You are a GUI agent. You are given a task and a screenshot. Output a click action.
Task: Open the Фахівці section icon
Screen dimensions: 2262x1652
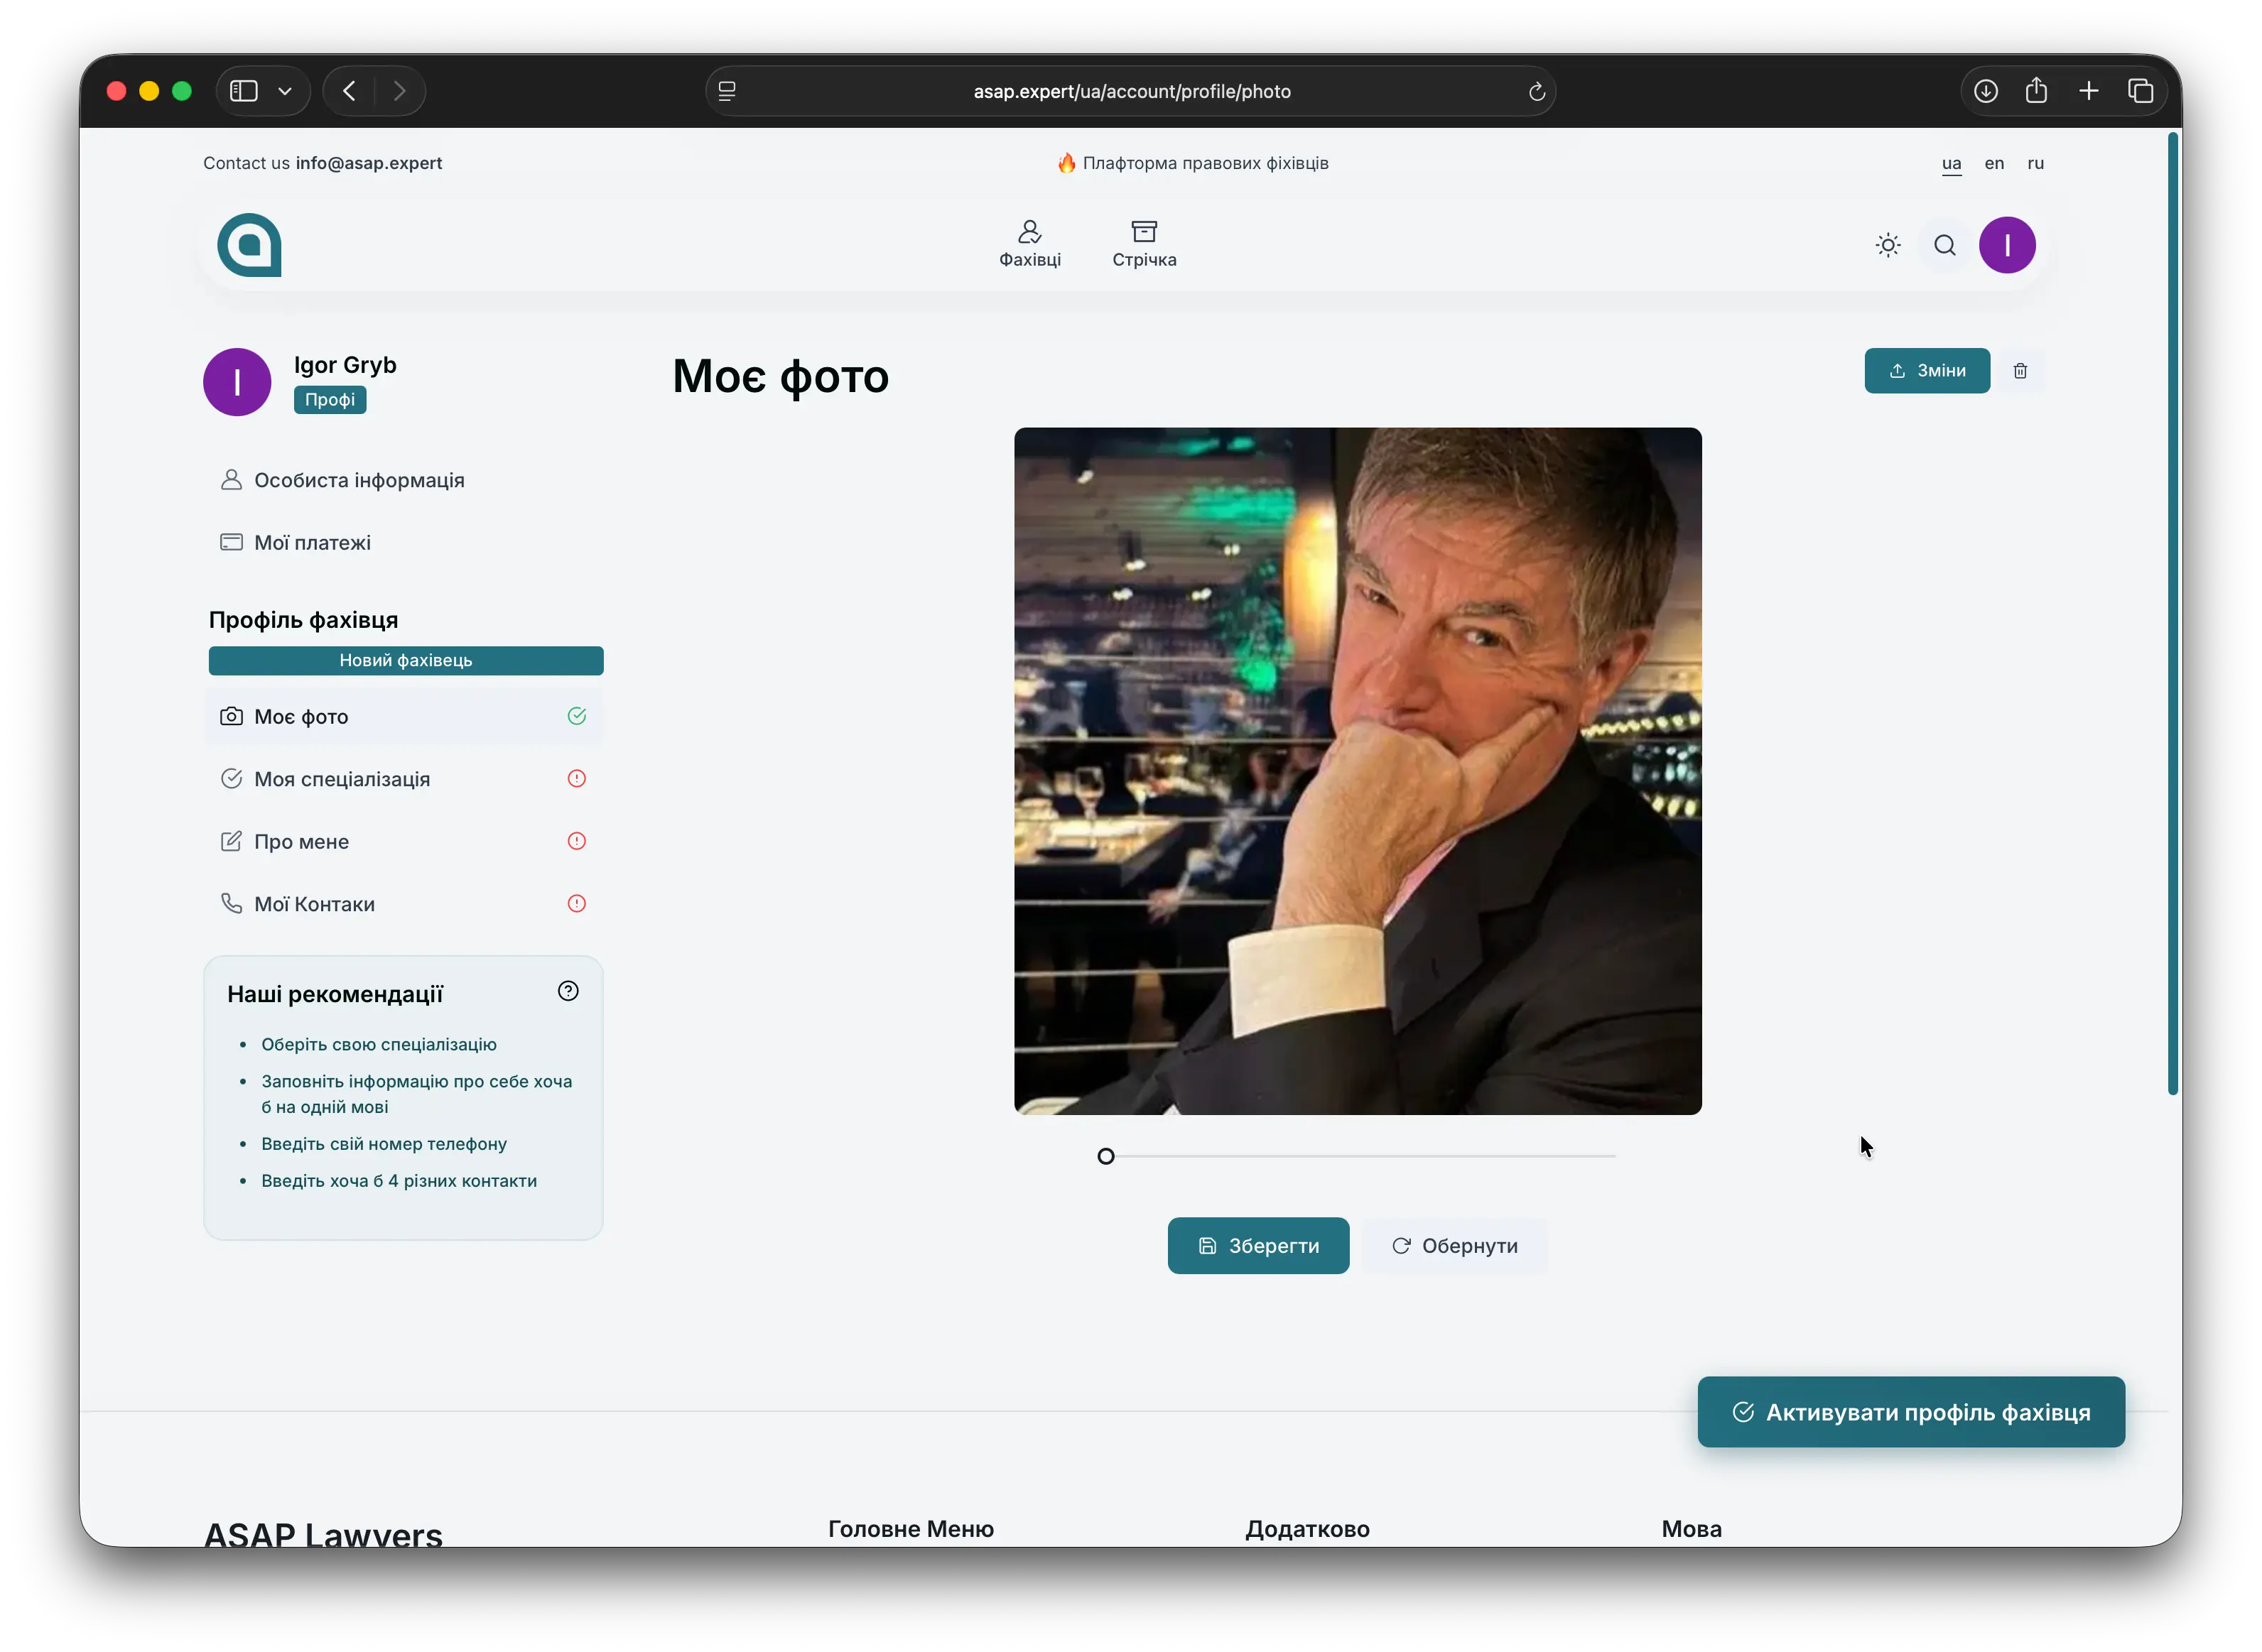1029,232
